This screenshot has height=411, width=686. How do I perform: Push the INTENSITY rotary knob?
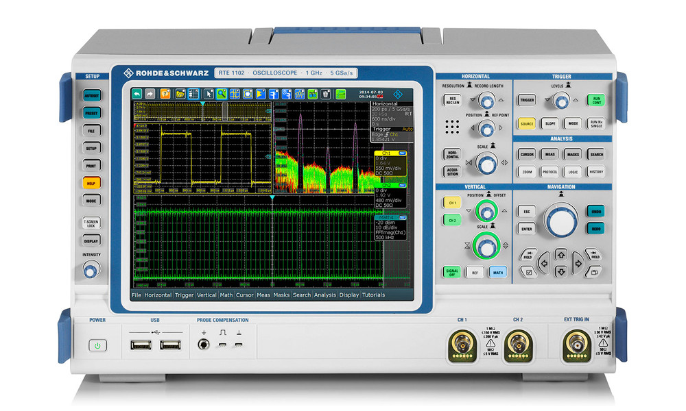click(90, 270)
